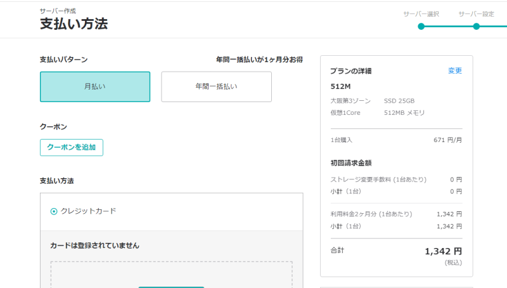
Task: Click the カードは登録されていません message
Action: [x=94, y=245]
